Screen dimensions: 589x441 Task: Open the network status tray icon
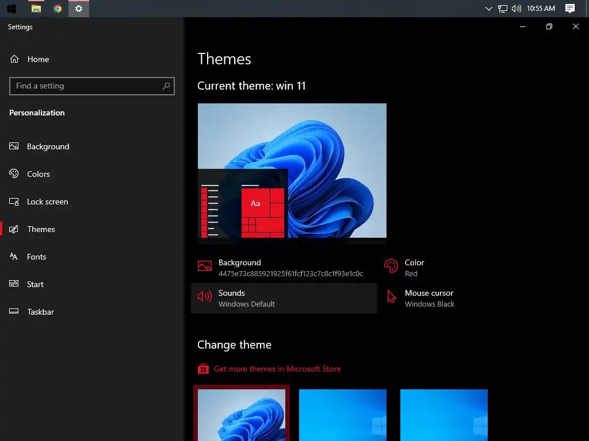pos(503,9)
